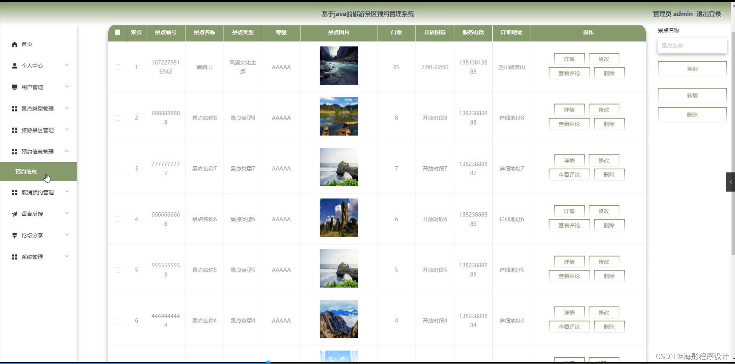Click 查看评论 for the 景点名称4 row

click(569, 327)
